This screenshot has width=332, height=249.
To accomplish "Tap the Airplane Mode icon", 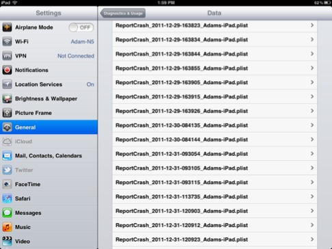I will [7, 27].
